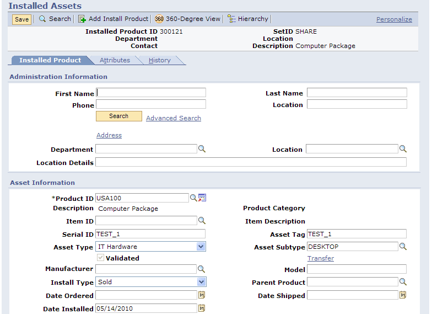Screen dimensions: 432x314
Task: Click the Search magnifier icon in toolbar
Action: tap(42, 19)
